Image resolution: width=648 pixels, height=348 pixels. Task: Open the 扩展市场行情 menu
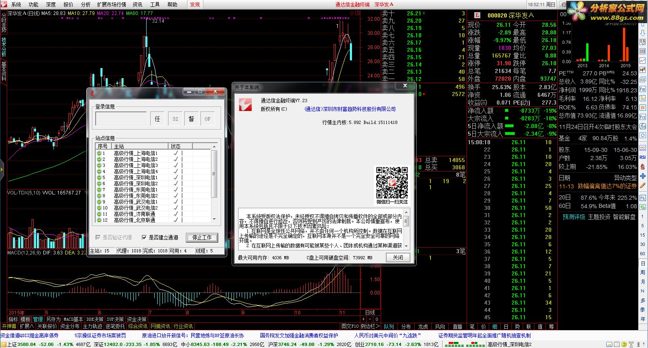pyautogui.click(x=112, y=4)
